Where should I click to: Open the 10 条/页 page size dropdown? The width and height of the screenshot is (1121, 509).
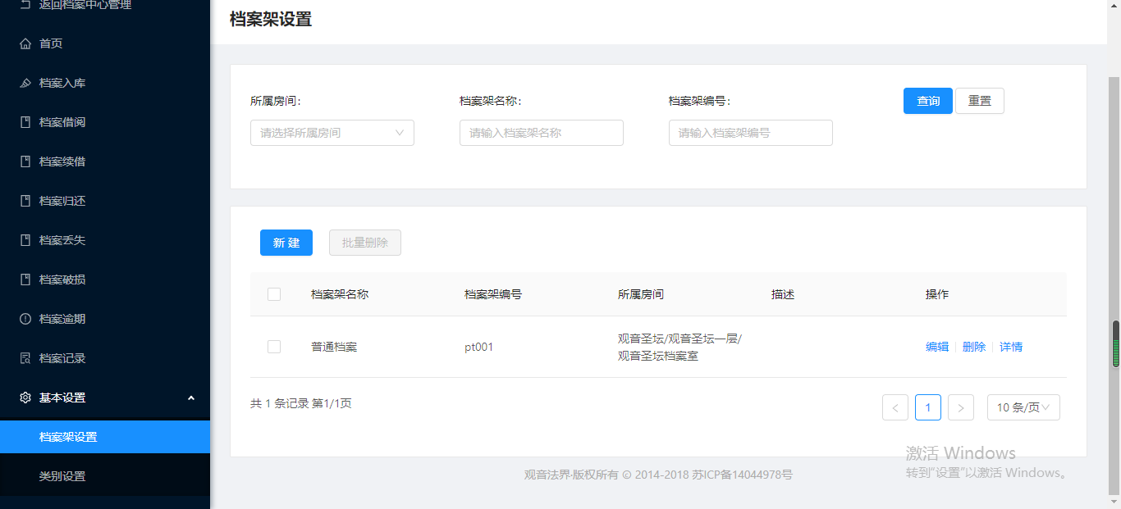point(1023,407)
